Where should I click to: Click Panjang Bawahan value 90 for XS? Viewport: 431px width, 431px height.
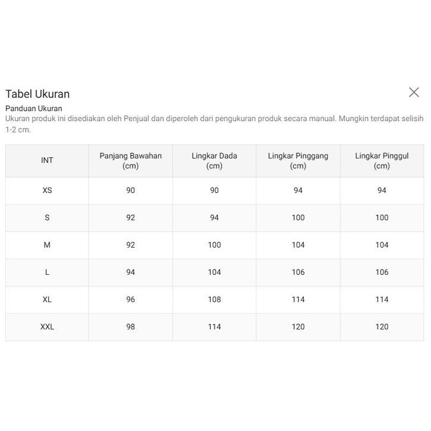pyautogui.click(x=131, y=191)
